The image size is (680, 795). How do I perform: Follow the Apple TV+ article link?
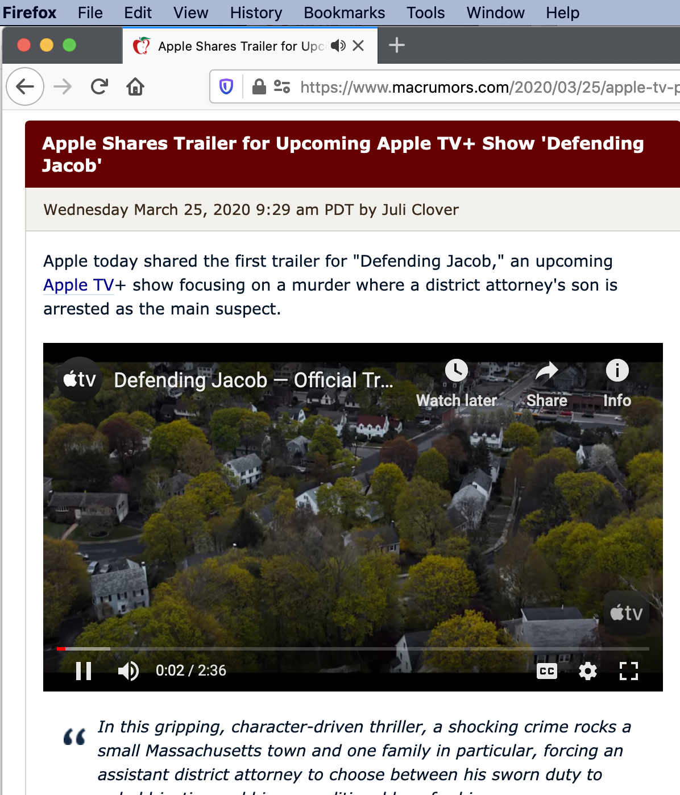pos(79,285)
